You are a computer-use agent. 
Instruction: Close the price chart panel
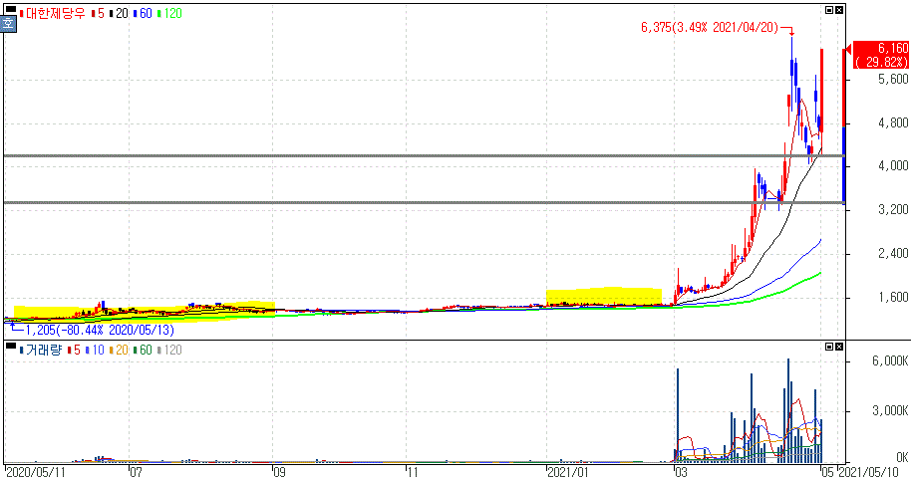coord(839,10)
